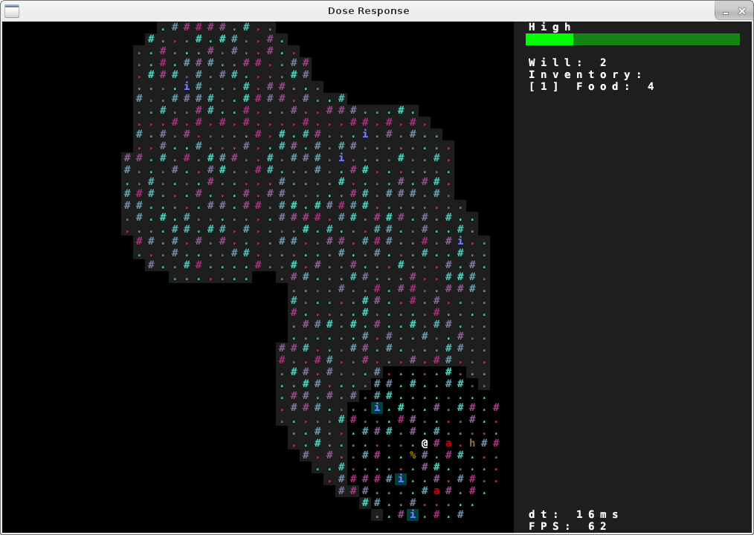Click the 'dt: 16ms' readout
The width and height of the screenshot is (754, 535).
pyautogui.click(x=573, y=515)
